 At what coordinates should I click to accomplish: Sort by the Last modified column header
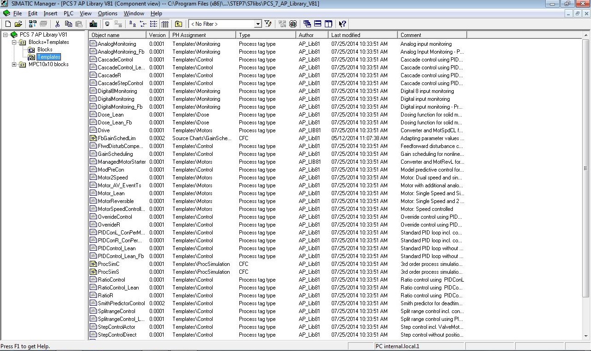(x=363, y=35)
